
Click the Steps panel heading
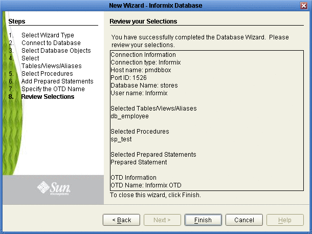(17, 22)
